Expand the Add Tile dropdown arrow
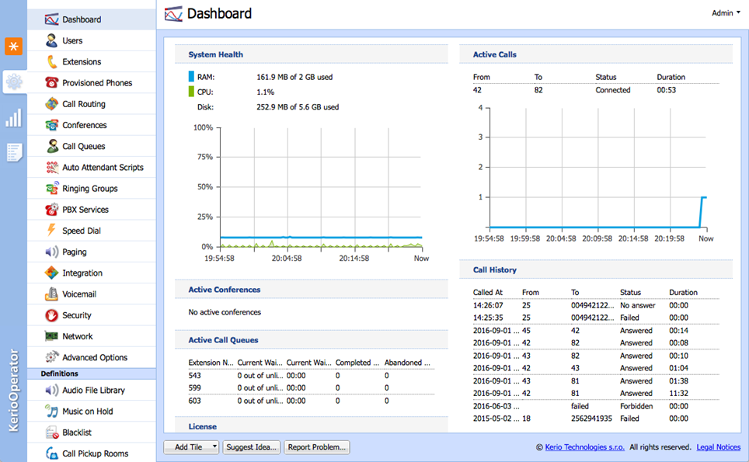The width and height of the screenshot is (749, 462). (214, 446)
